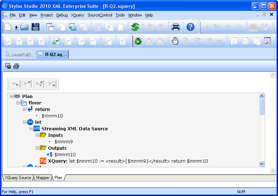Screen dimensions: 278x196
Task: Create a new document with New icon
Action: point(8,27)
